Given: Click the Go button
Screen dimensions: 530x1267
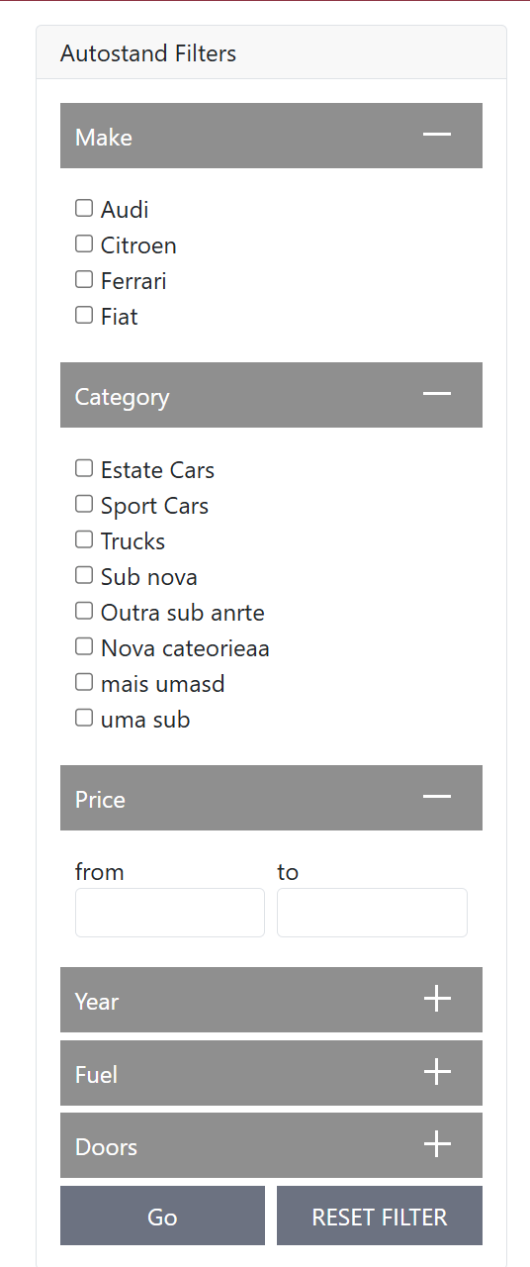Looking at the screenshot, I should pyautogui.click(x=162, y=1216).
